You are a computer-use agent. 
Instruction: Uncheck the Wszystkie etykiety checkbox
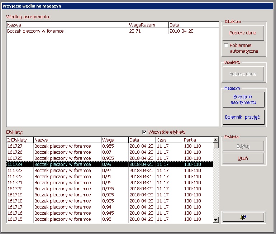click(145, 132)
